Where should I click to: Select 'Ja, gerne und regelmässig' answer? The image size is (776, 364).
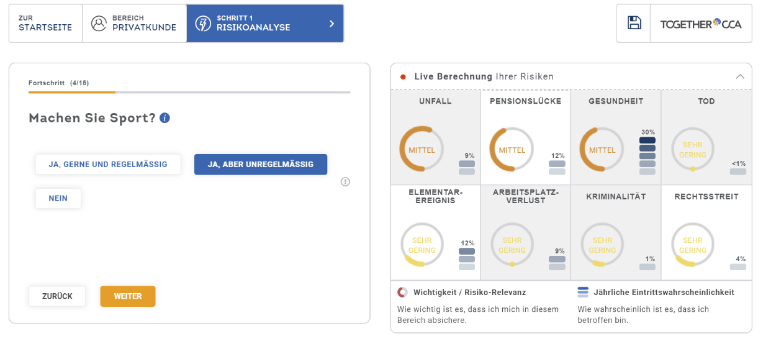108,165
